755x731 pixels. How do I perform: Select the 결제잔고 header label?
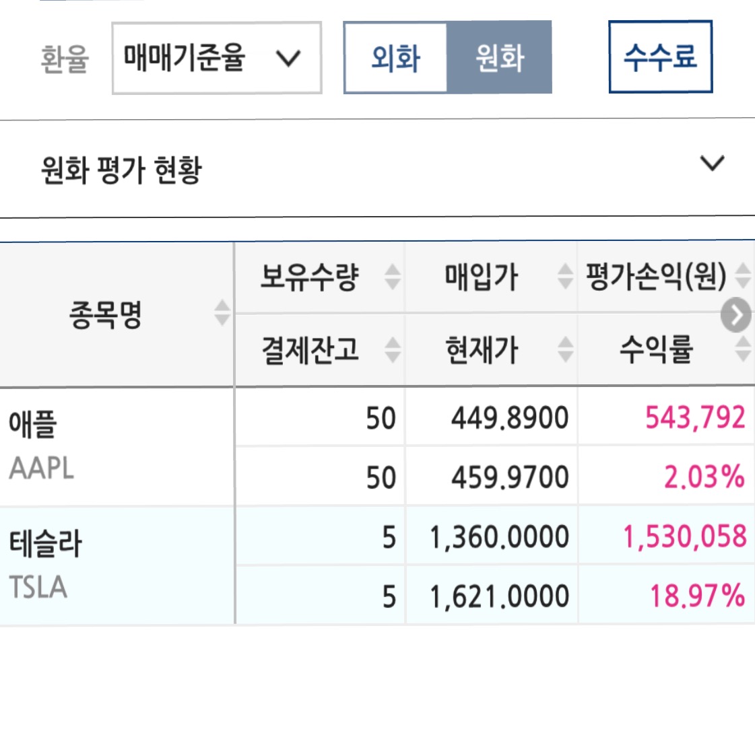coord(310,350)
